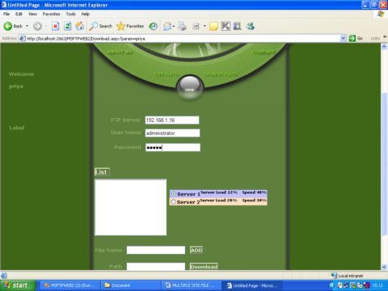Viewport: 388px width, 291px height.
Task: Open the Tools menu
Action: (x=71, y=14)
